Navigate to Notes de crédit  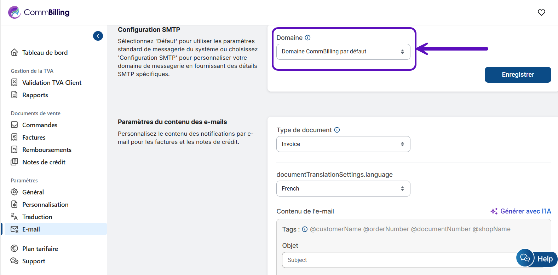point(44,162)
